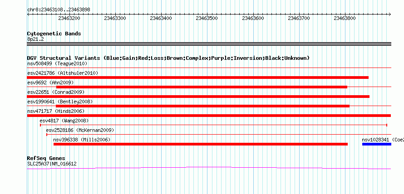Click ruler tick label 23463400
This screenshot has height=194, width=404.
click(161, 18)
